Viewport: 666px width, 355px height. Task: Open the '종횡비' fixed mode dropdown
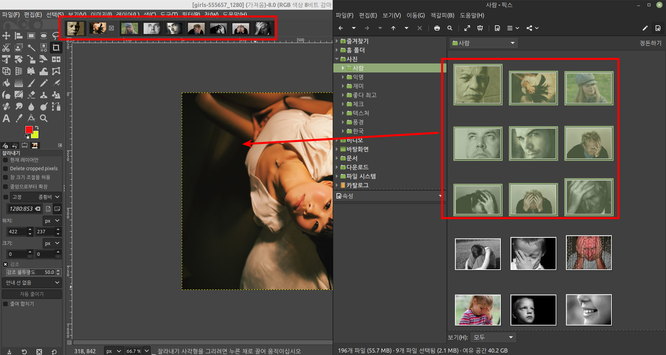point(36,197)
